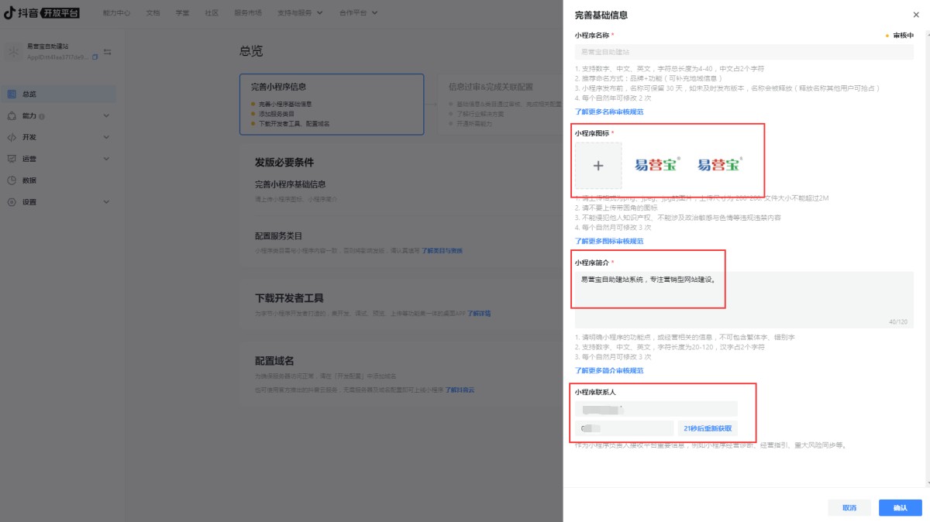The height and width of the screenshot is (522, 930).
Task: Select the 完善小程序信息 step card
Action: pos(332,105)
